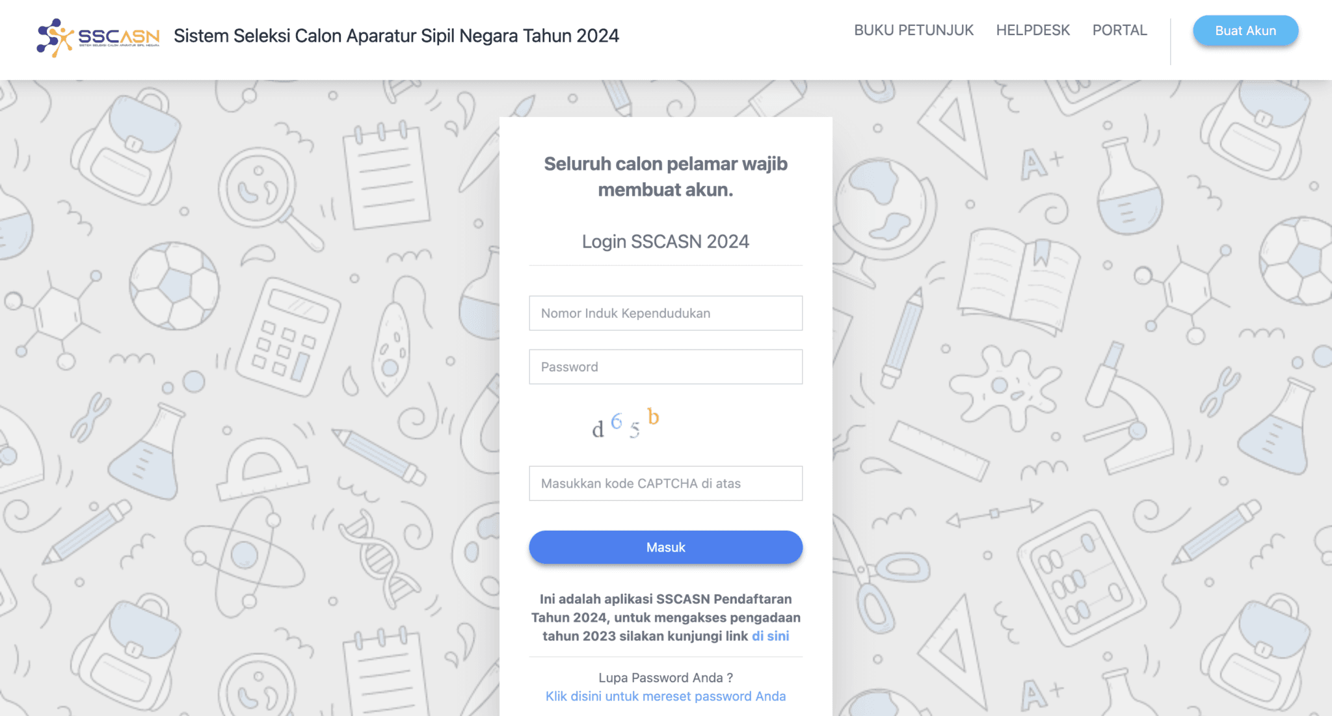
Task: Click into the Password field
Action: 665,367
